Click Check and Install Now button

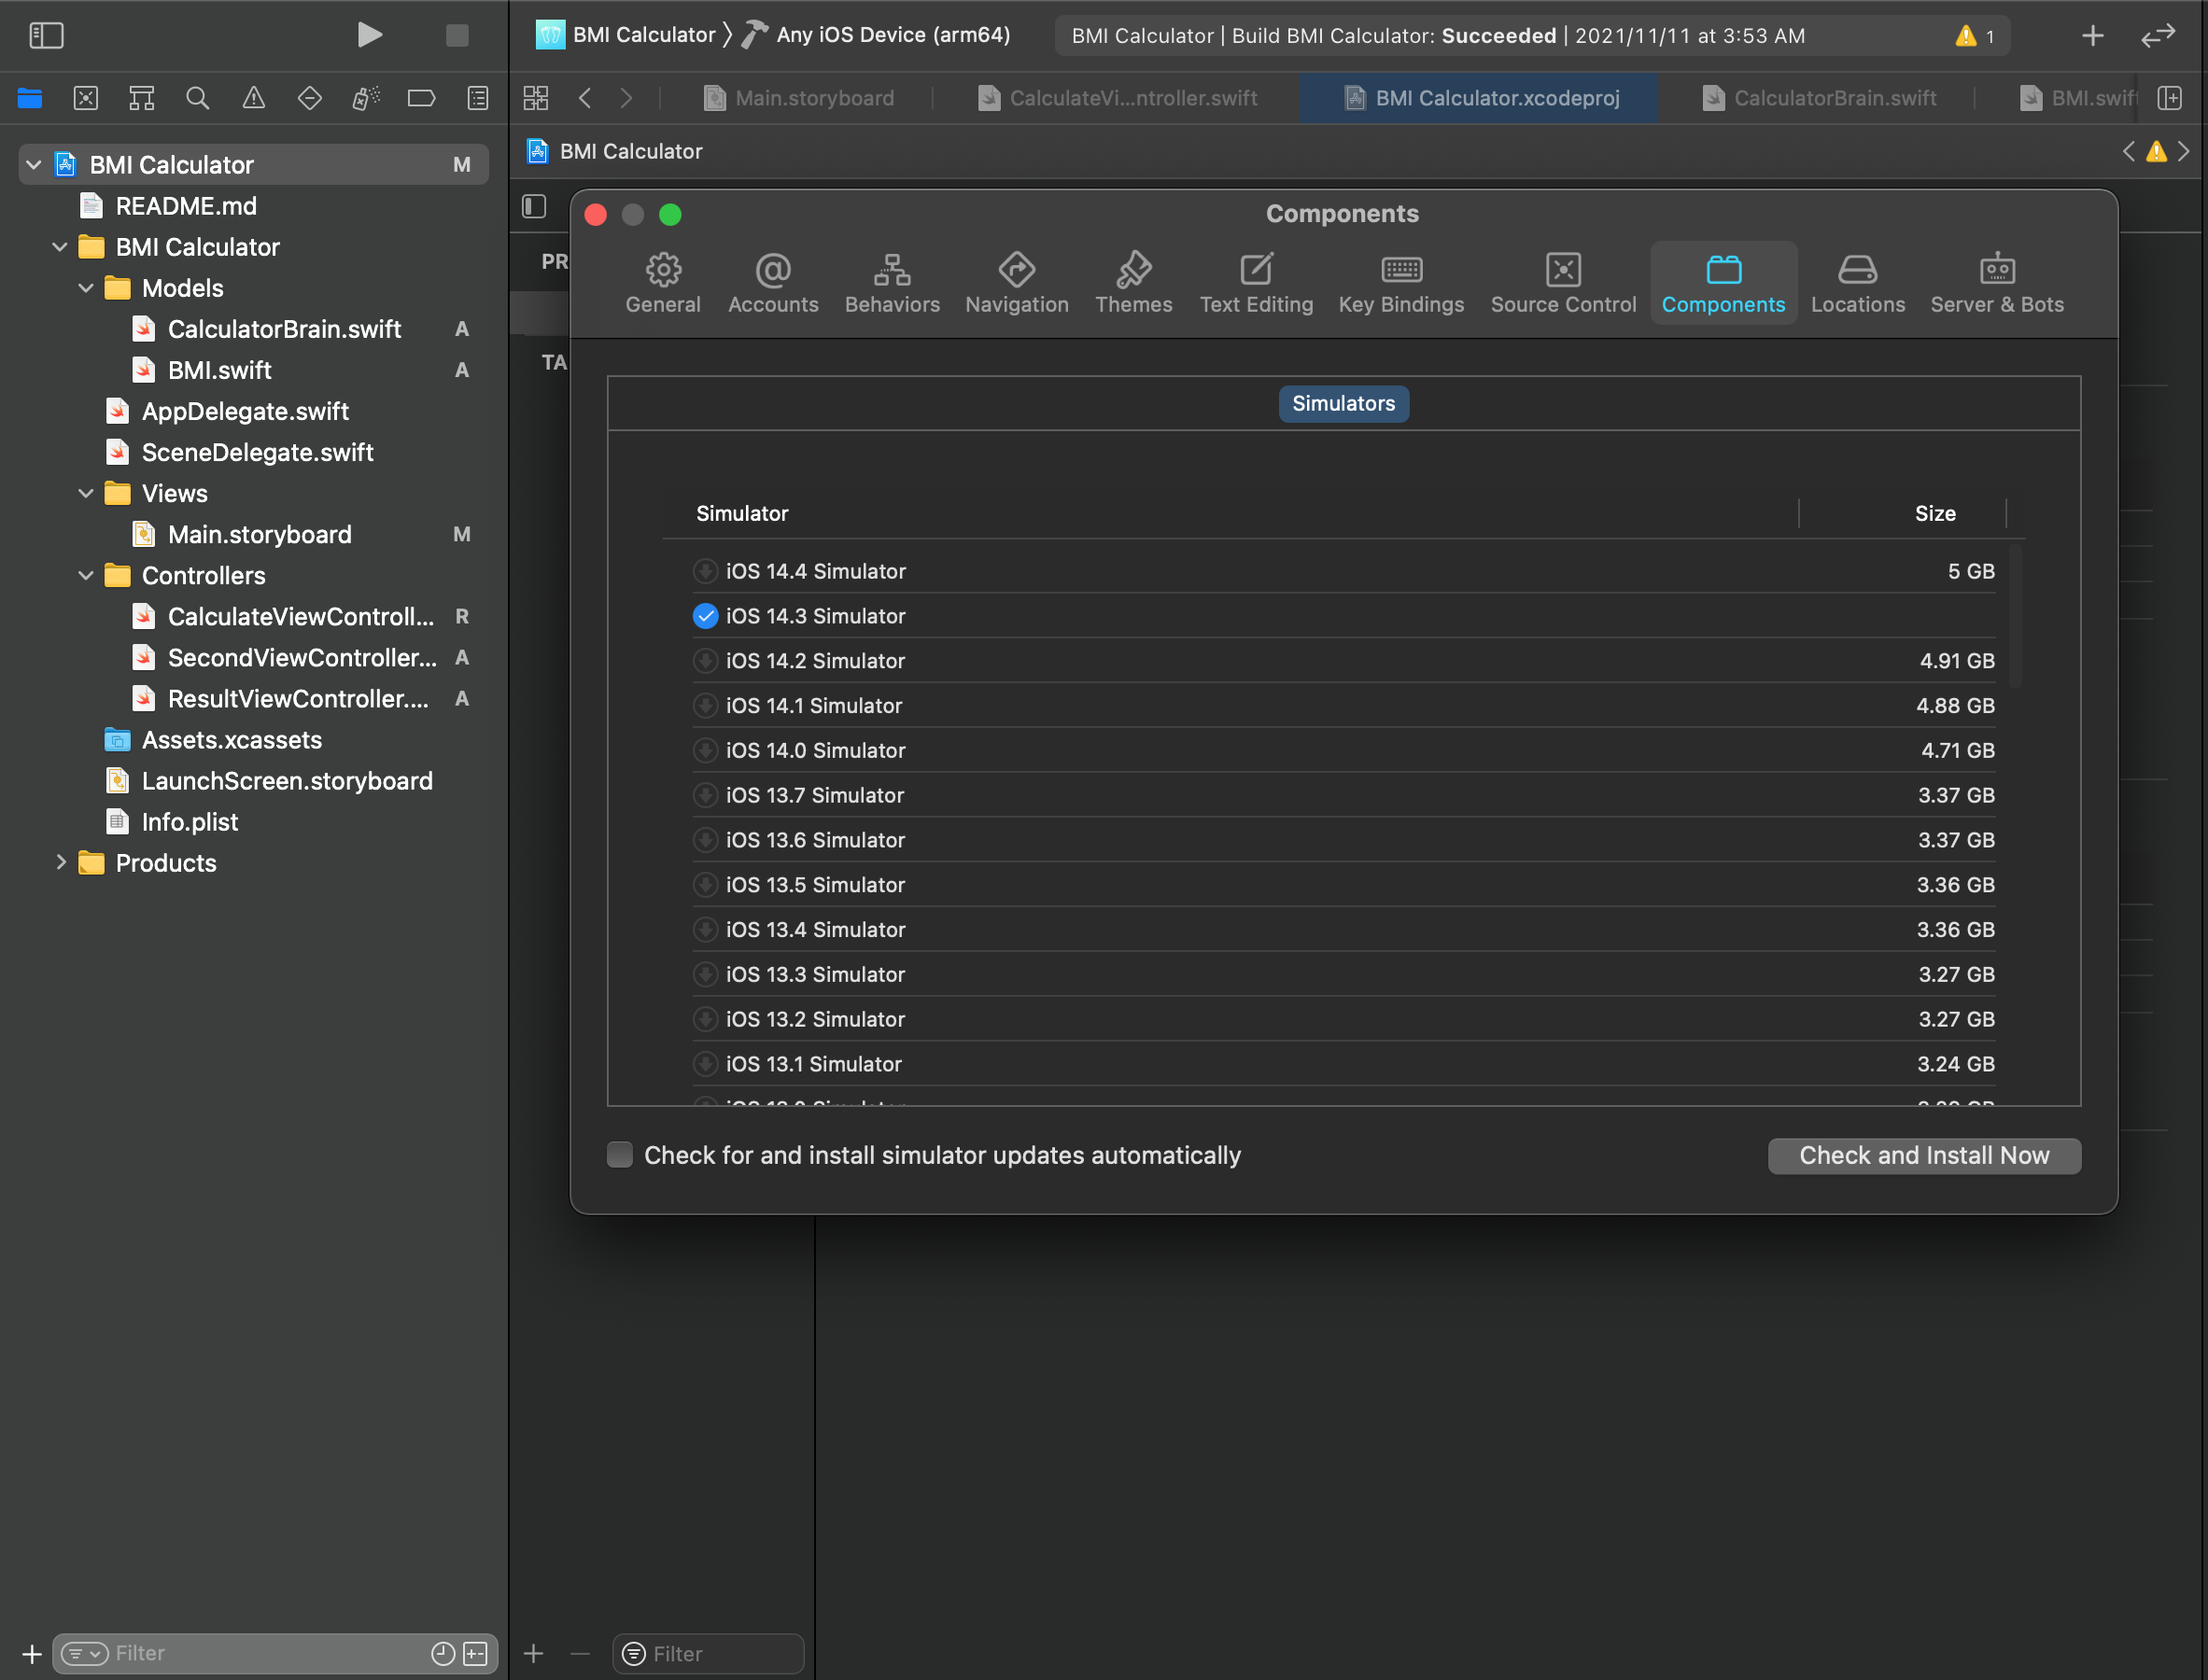[1923, 1155]
